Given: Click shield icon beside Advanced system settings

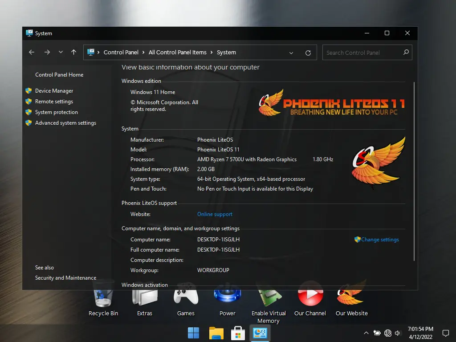Looking at the screenshot, I should point(28,123).
